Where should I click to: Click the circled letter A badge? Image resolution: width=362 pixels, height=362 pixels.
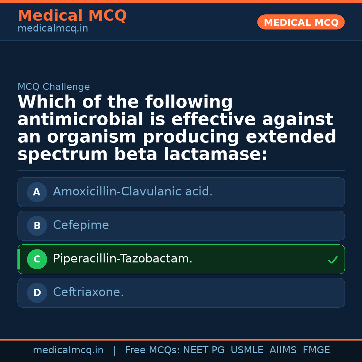point(37,192)
